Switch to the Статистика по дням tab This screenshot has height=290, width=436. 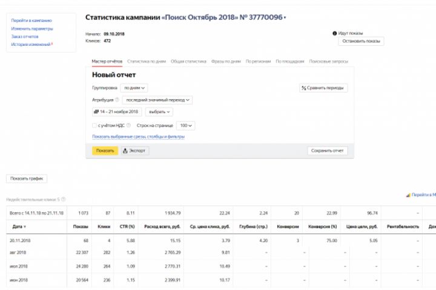tap(147, 61)
